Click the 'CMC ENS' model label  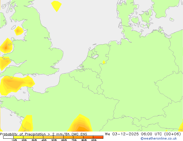(79, 134)
